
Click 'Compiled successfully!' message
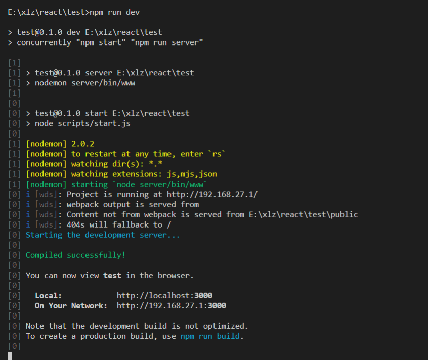[x=75, y=255]
